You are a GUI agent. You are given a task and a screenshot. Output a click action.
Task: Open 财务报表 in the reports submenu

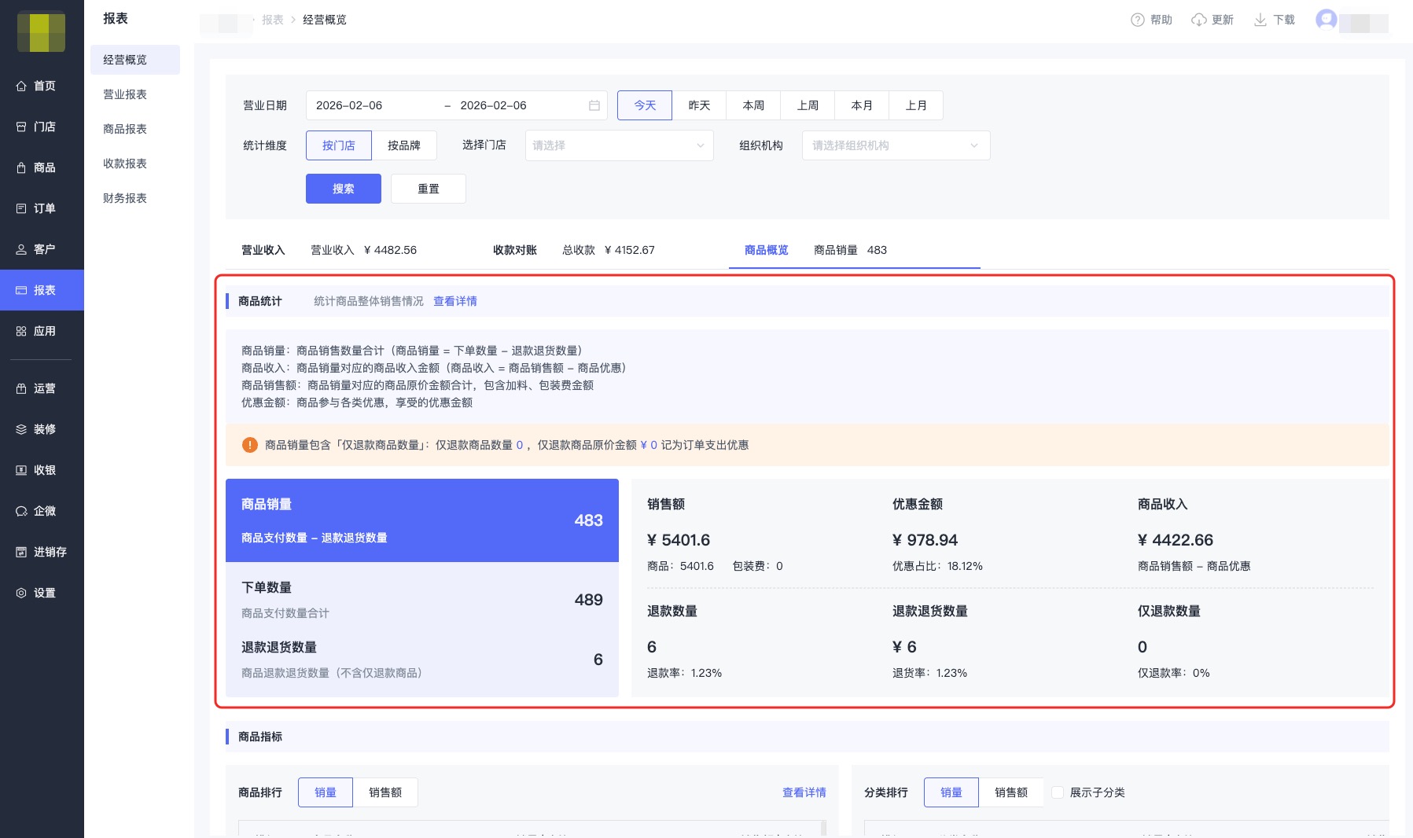[125, 198]
